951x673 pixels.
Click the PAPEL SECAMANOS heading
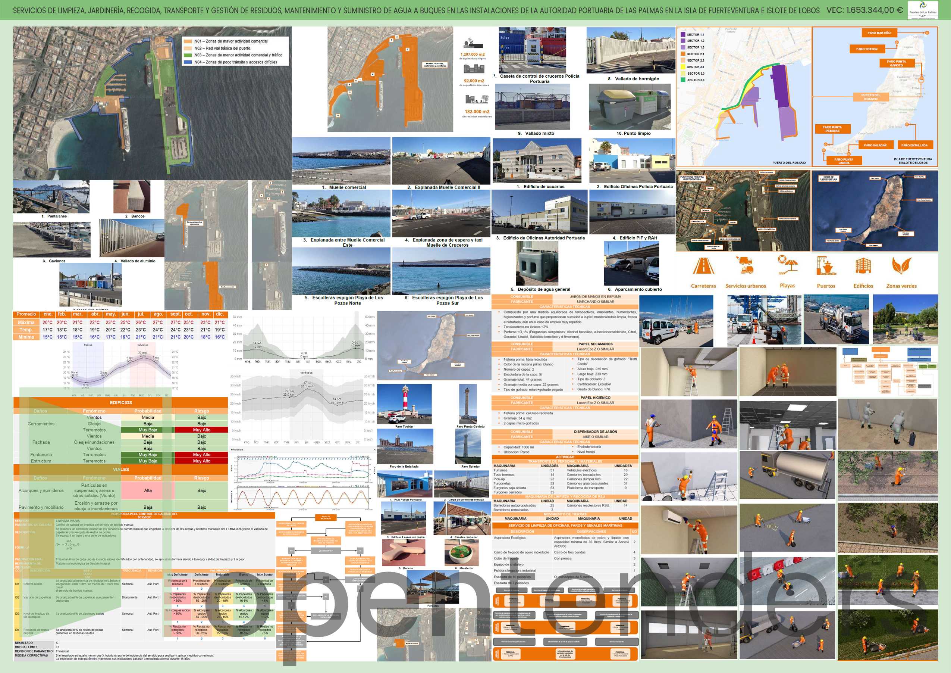pos(595,344)
